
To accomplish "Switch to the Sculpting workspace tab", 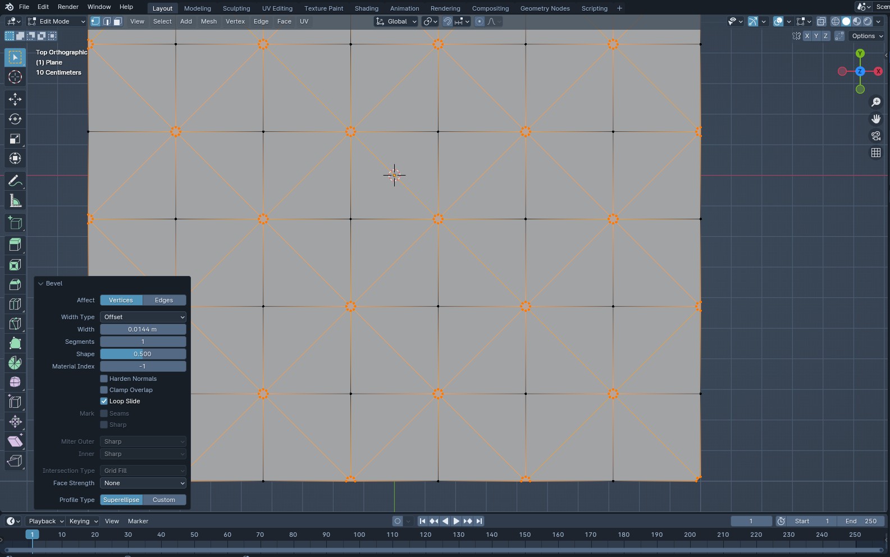I will click(x=236, y=8).
